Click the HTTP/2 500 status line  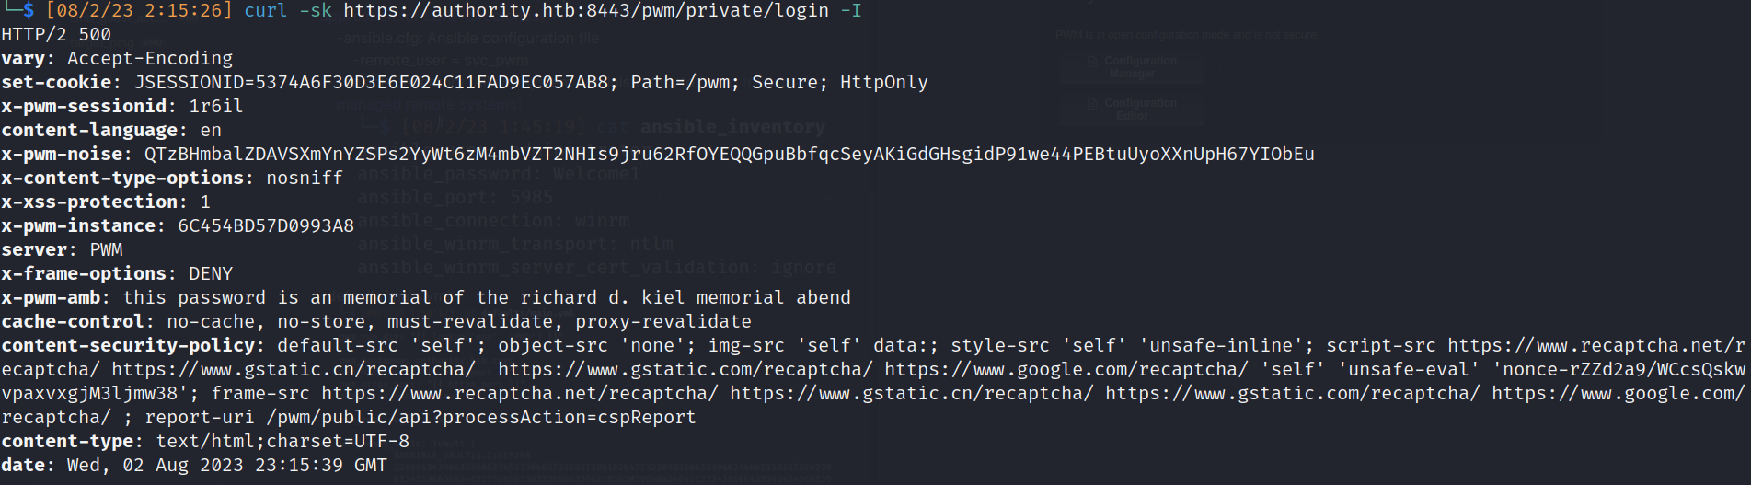[x=56, y=35]
